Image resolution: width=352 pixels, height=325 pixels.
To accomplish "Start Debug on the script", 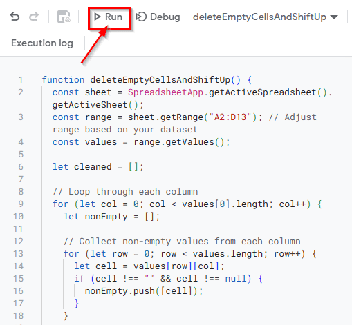I will (158, 17).
